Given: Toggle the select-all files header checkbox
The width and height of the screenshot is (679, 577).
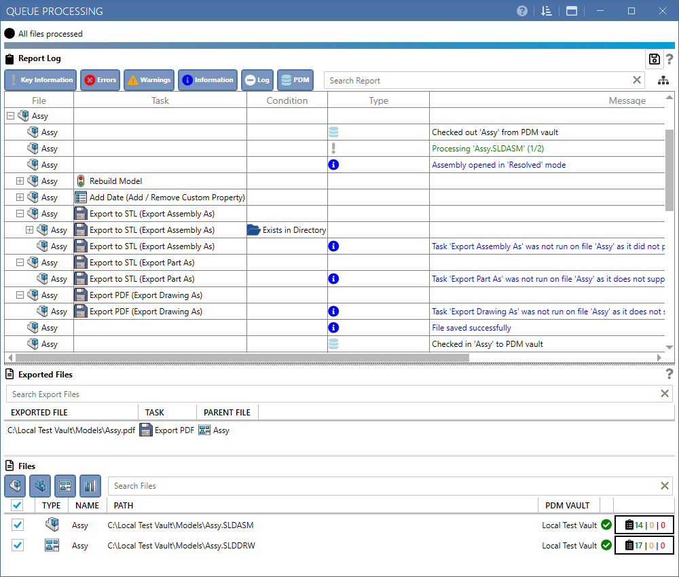Looking at the screenshot, I should pos(18,505).
